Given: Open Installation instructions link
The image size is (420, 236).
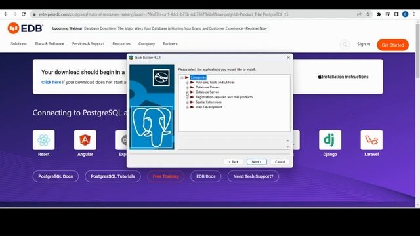Looking at the screenshot, I should click(343, 77).
